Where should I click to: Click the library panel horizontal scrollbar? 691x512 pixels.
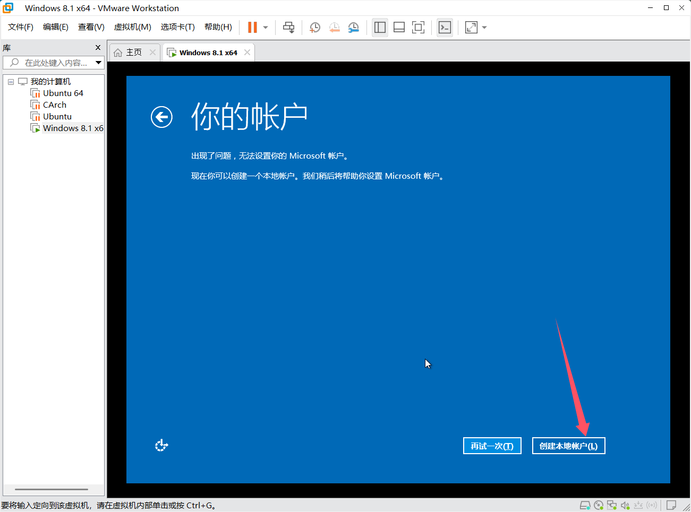pos(52,489)
